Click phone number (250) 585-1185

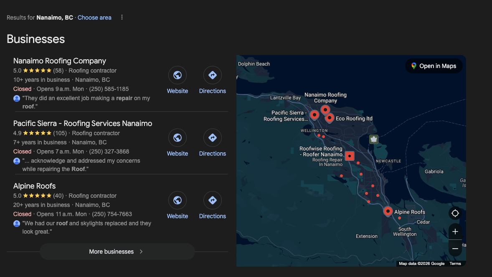[109, 89]
